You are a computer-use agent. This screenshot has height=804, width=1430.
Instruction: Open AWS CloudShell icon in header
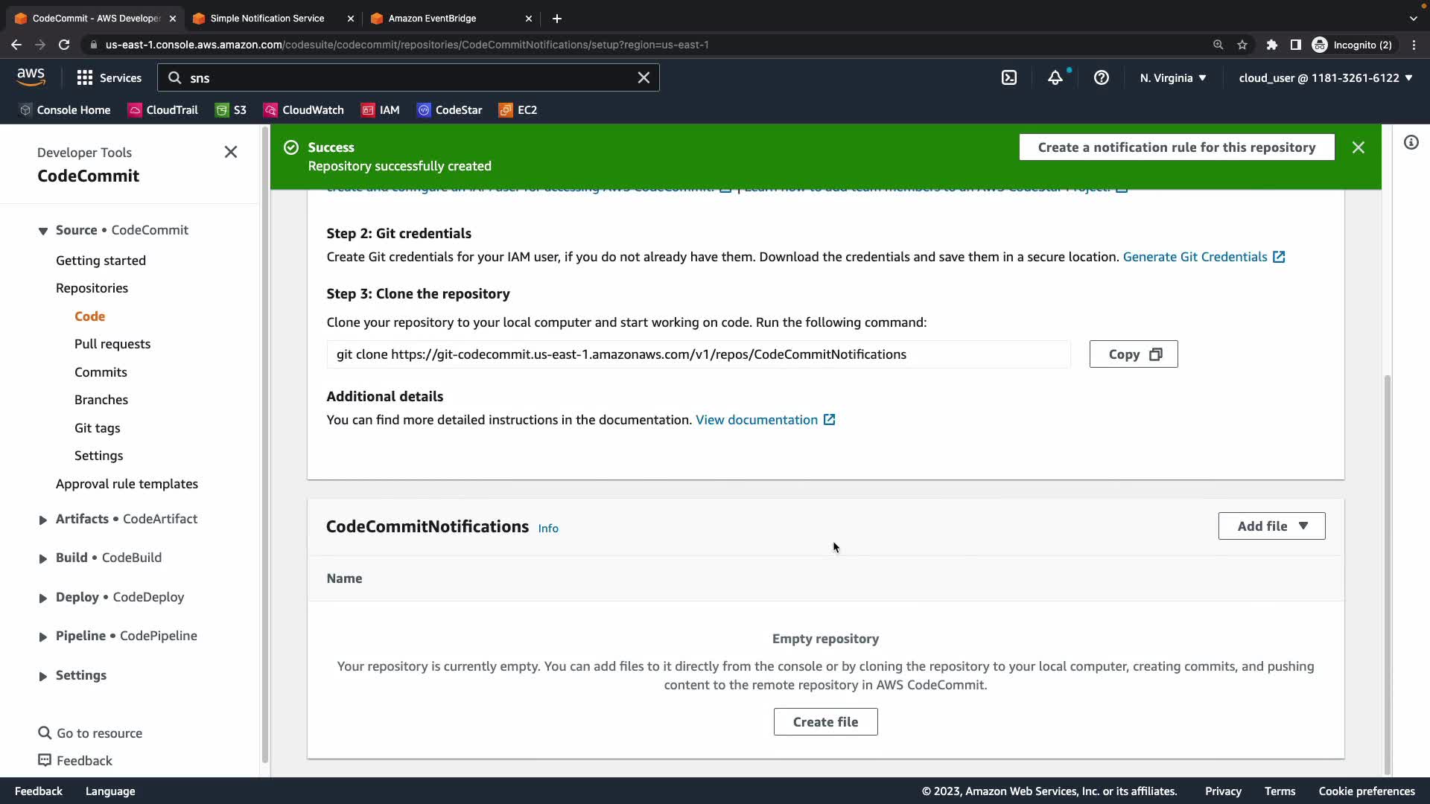(x=1009, y=77)
